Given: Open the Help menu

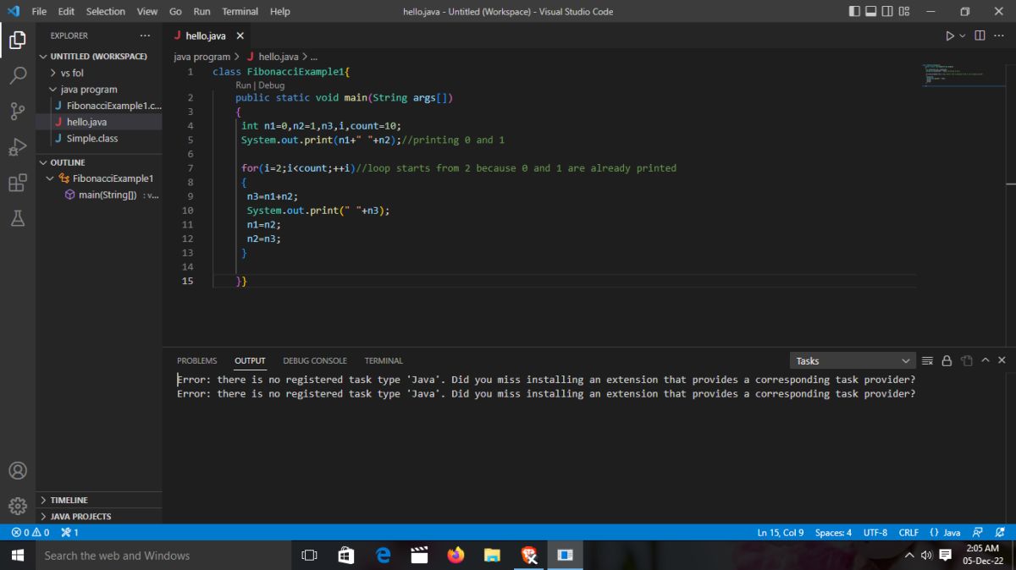Looking at the screenshot, I should tap(279, 12).
